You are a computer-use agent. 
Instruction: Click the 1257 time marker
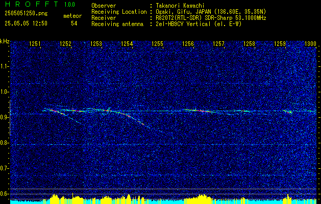(x=218, y=43)
